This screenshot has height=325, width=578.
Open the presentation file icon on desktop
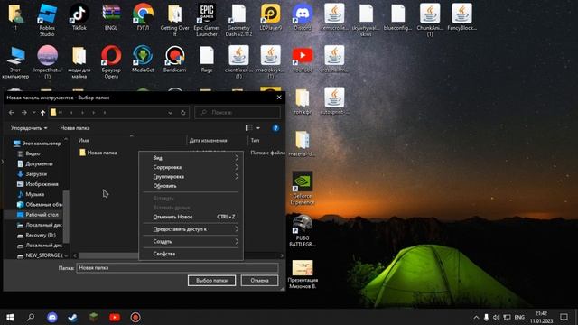click(303, 274)
